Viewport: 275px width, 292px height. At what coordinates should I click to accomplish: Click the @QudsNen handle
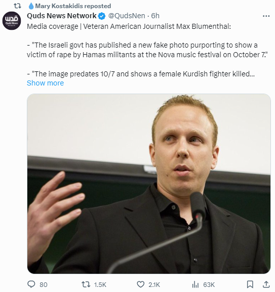pos(127,16)
